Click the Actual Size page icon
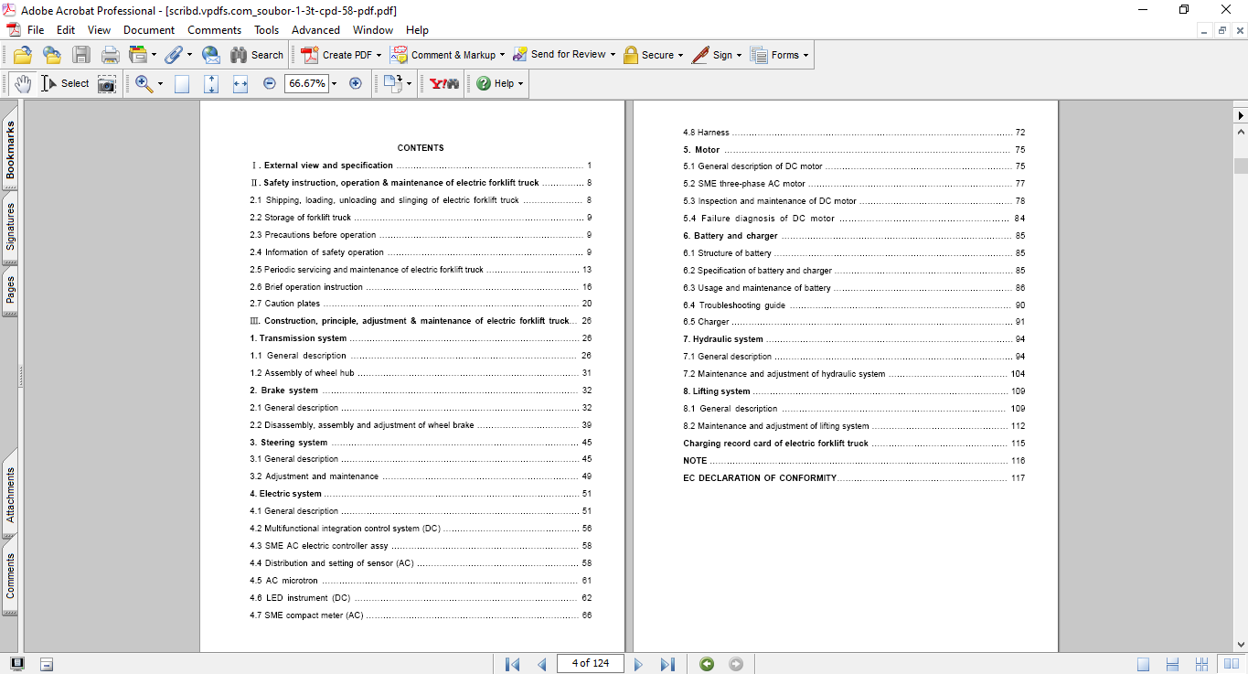Screen dimensions: 1248x674 click(x=182, y=83)
